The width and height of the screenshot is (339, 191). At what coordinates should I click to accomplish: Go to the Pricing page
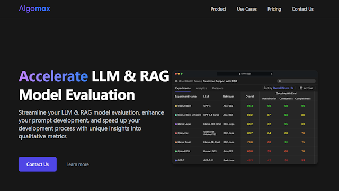click(x=274, y=9)
